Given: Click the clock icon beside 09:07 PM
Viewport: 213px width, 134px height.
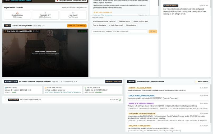Looking at the screenshot, I should click(200, 6).
